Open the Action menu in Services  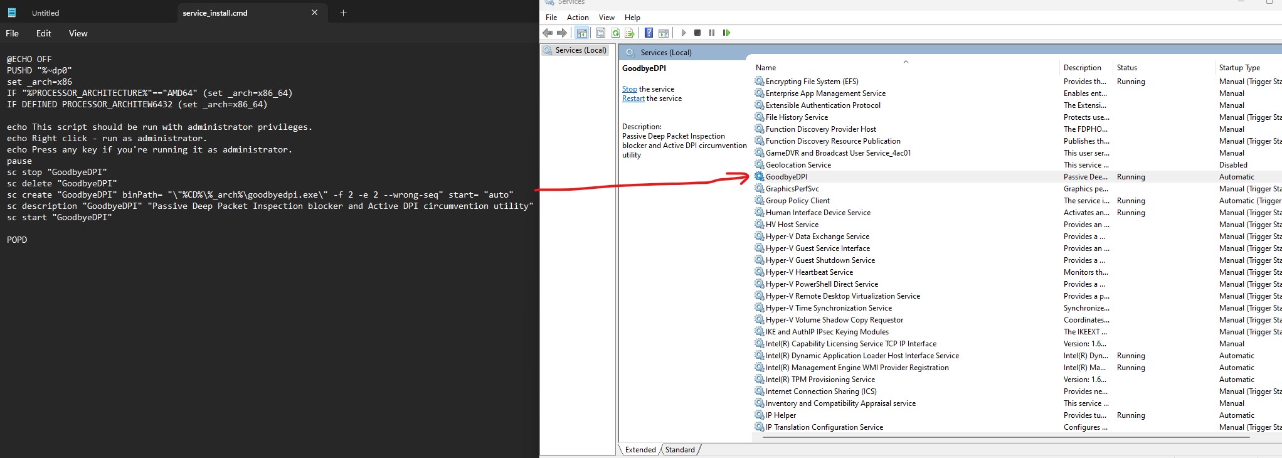tap(578, 18)
